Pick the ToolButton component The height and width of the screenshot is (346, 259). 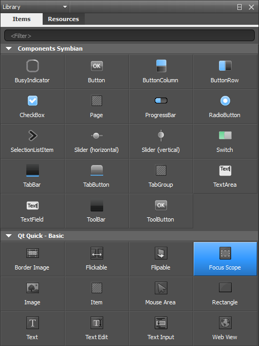[x=161, y=211]
